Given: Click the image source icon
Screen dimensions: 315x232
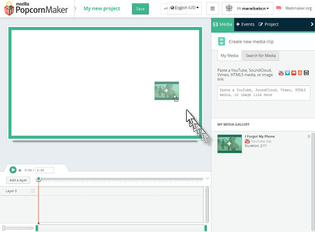Looking at the screenshot, I should 306,72.
